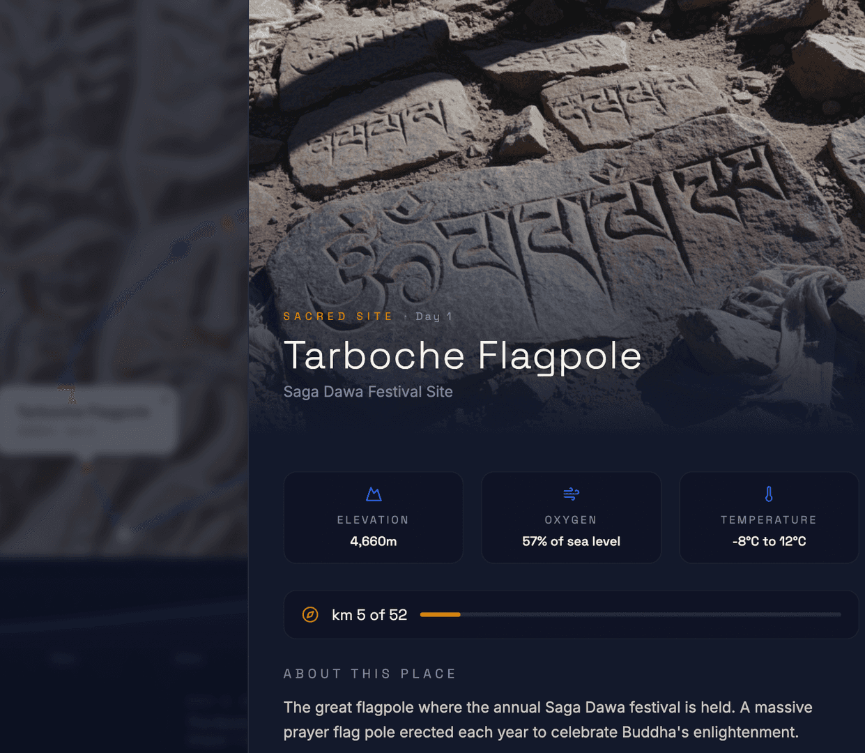Select the 4,660m elevation value
Viewport: 865px width, 753px height.
coord(374,541)
